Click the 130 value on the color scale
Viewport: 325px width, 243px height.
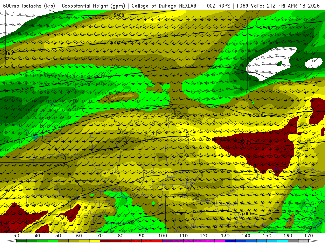click(225, 236)
